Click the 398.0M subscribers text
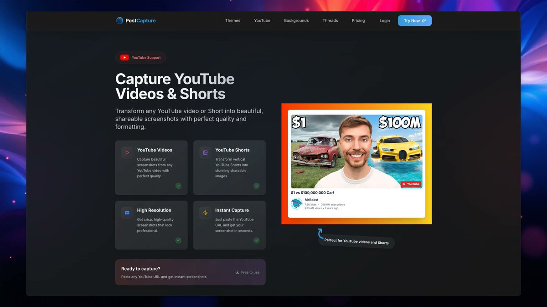 pos(333,205)
